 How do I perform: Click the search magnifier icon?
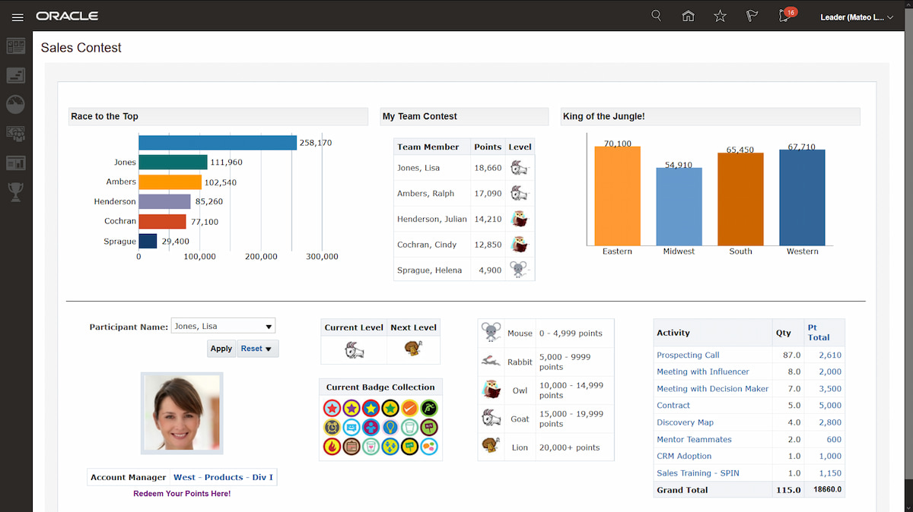(x=656, y=16)
